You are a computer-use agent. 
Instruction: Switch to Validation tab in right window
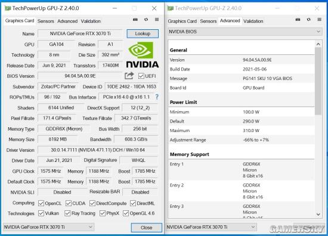click(x=253, y=21)
